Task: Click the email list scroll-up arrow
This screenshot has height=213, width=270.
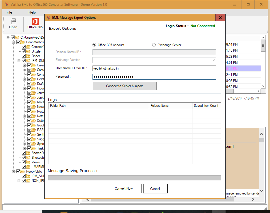Action: (263, 38)
